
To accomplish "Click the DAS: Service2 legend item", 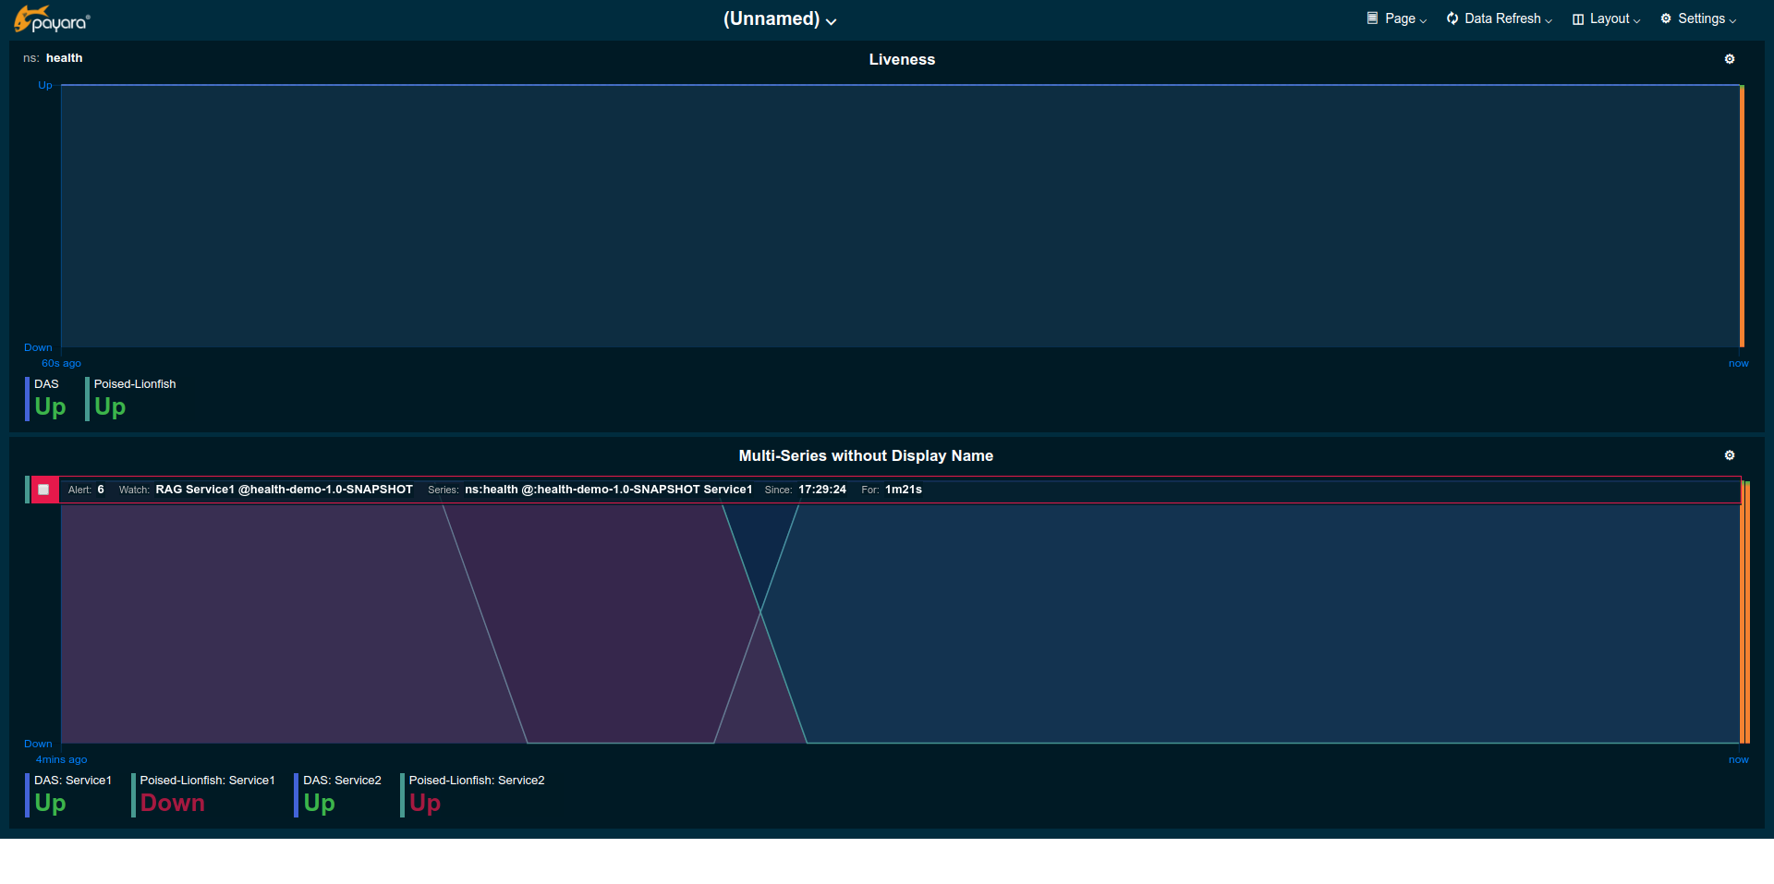I will pyautogui.click(x=340, y=794).
